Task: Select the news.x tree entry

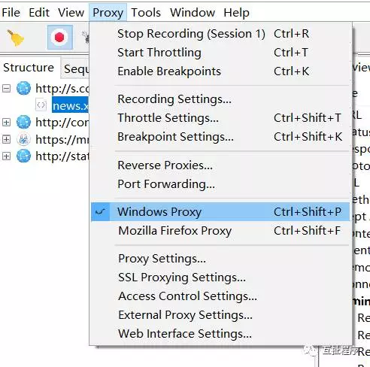Action: point(70,105)
